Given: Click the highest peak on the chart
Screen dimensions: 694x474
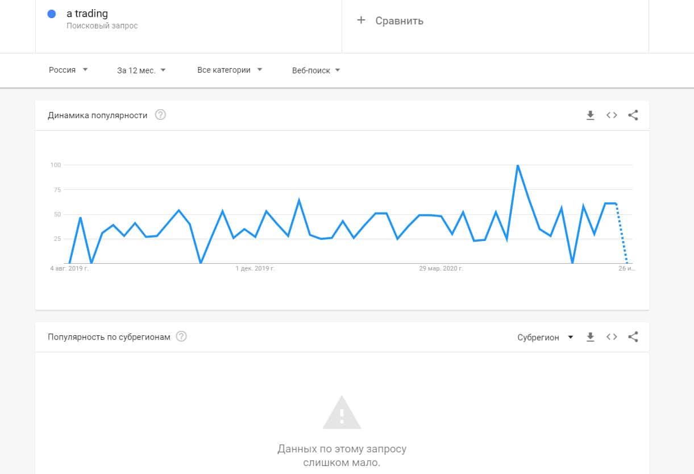Looking at the screenshot, I should [x=517, y=165].
